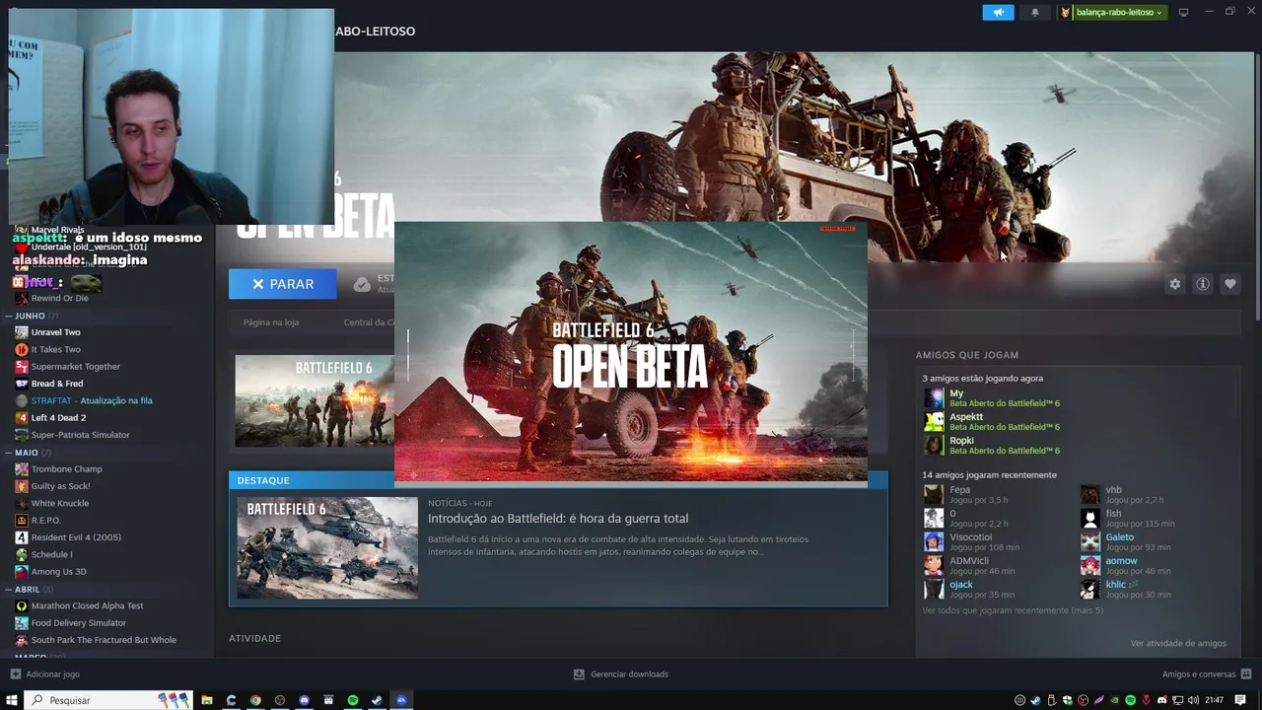The height and width of the screenshot is (710, 1262).
Task: Collapse the ABRIL library group
Action: click(30, 589)
